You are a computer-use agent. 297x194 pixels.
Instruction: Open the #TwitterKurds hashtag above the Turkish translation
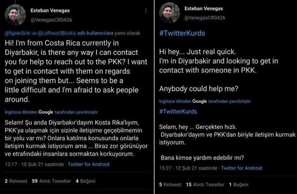tap(178, 112)
